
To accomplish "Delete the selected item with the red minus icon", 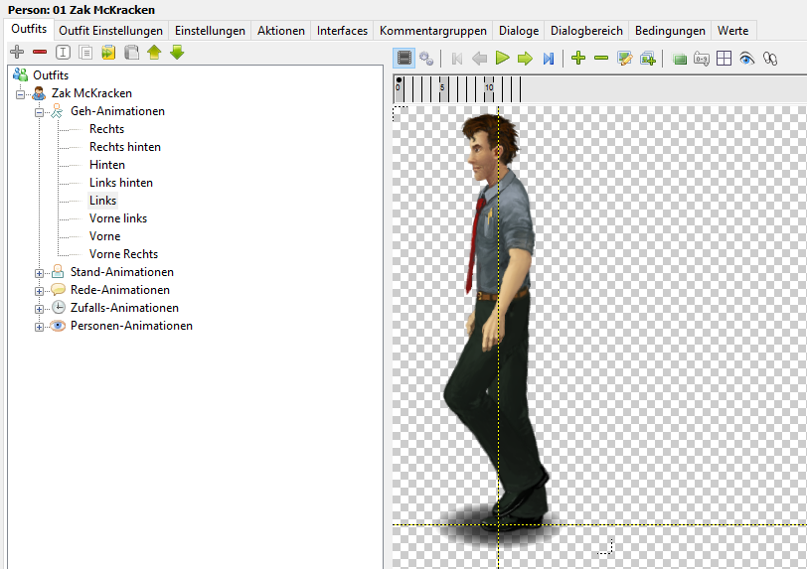I will pos(40,52).
